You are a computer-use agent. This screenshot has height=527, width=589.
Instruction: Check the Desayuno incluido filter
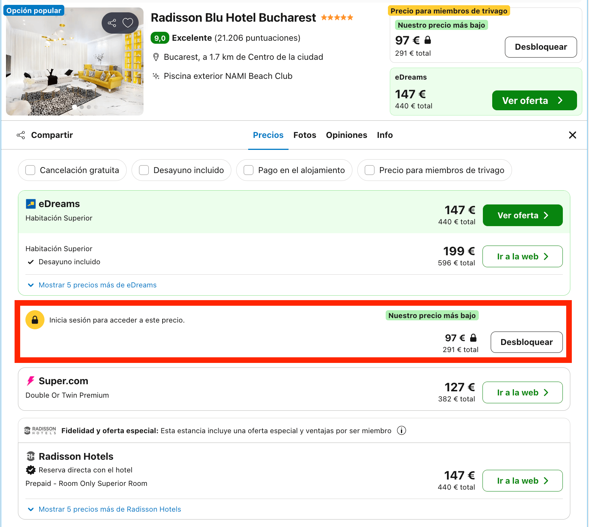(144, 170)
